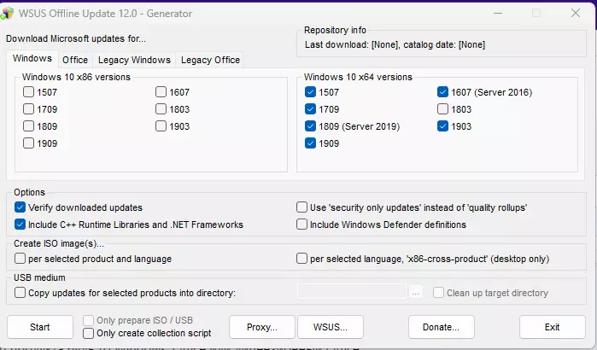Select the Legacy Office tab
Screen dimensions: 597x350
pyautogui.click(x=210, y=60)
